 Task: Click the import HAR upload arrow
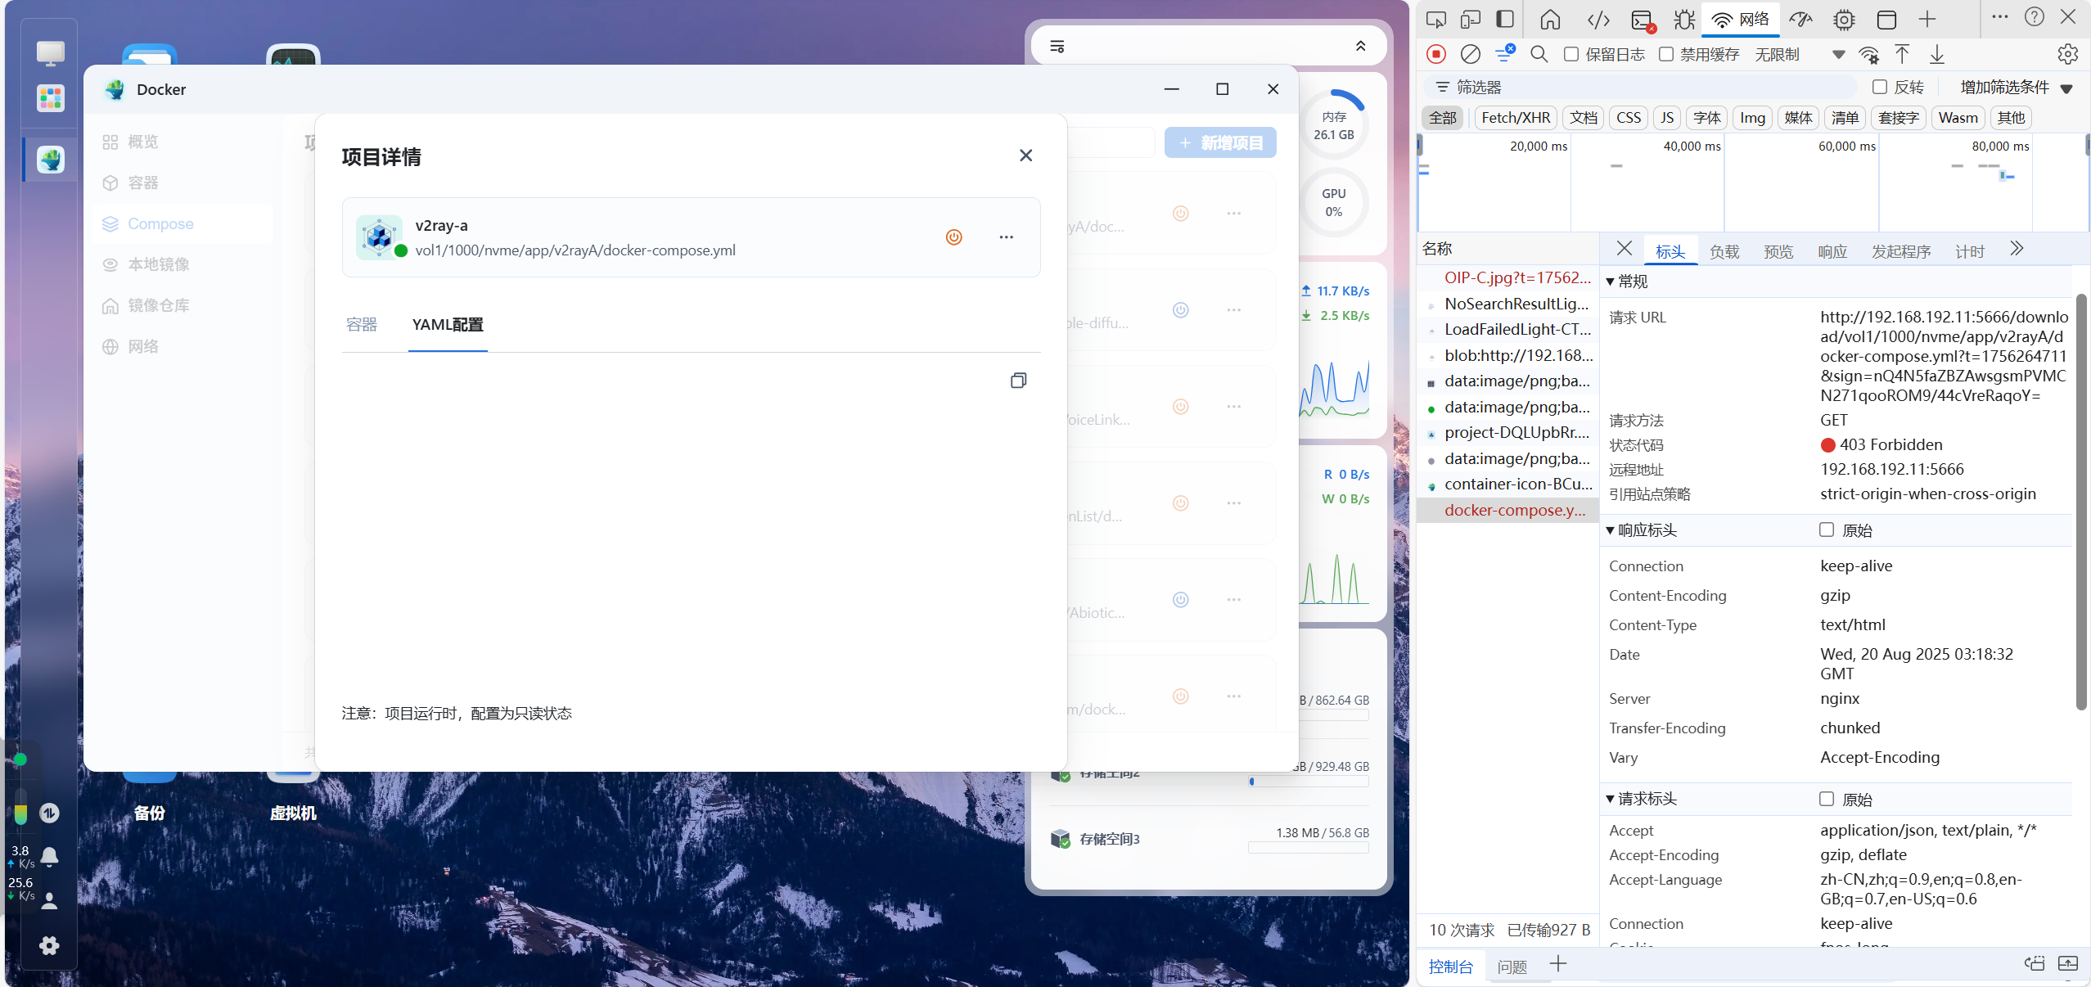(1902, 54)
